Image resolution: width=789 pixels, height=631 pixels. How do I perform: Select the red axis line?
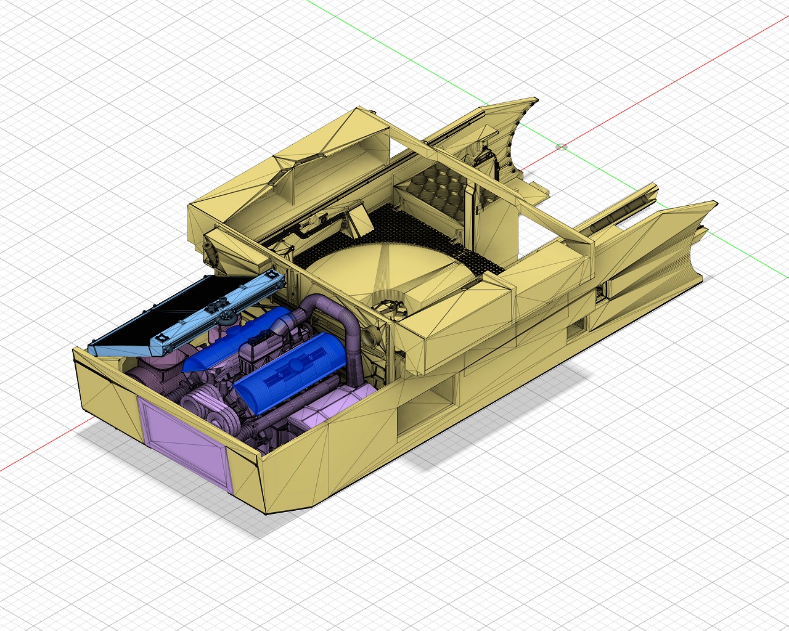[x=678, y=80]
